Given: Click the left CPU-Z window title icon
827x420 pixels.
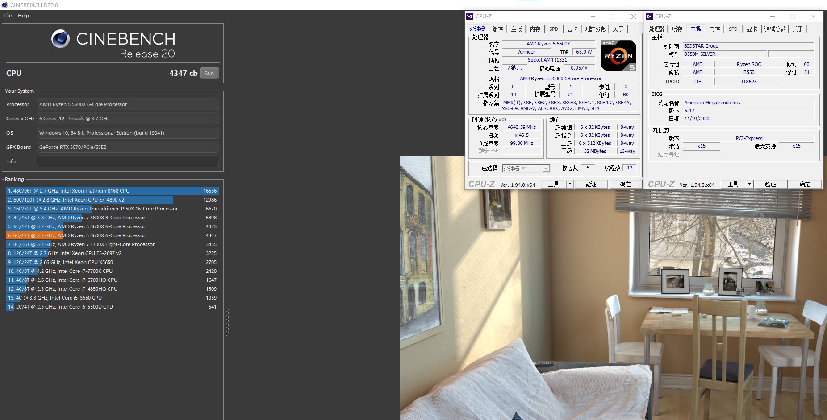Looking at the screenshot, I should [x=470, y=16].
